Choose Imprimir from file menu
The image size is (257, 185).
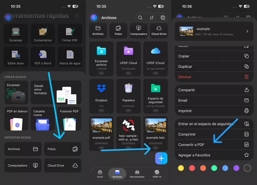coord(214,111)
